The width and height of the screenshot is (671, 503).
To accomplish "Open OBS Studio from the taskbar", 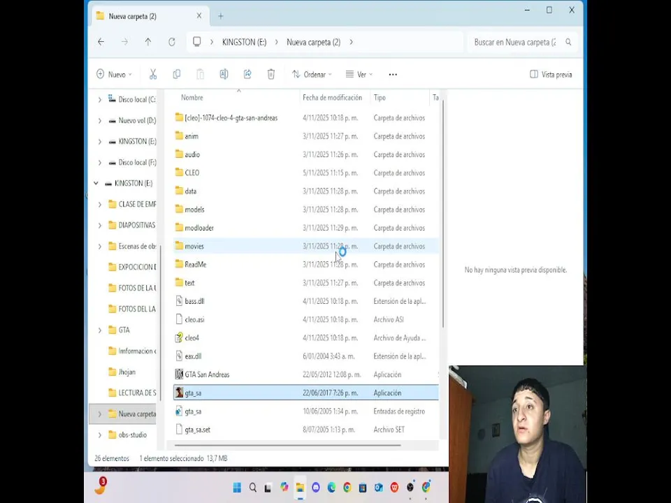I will (410, 487).
